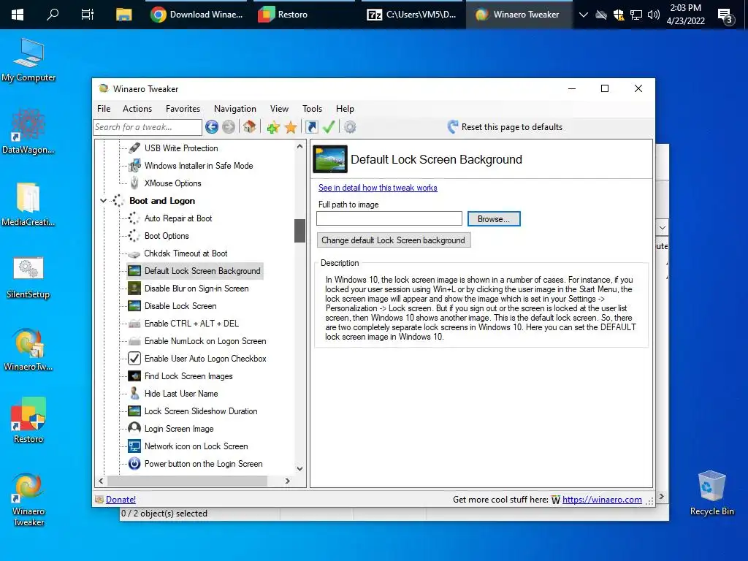The width and height of the screenshot is (748, 561).
Task: Click the Donate link
Action: coord(121,500)
